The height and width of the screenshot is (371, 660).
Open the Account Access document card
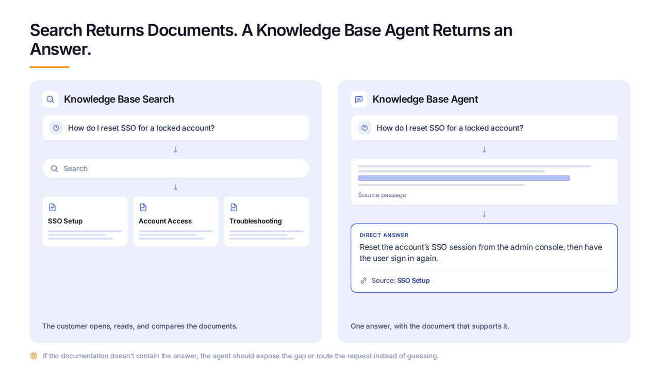coord(175,222)
